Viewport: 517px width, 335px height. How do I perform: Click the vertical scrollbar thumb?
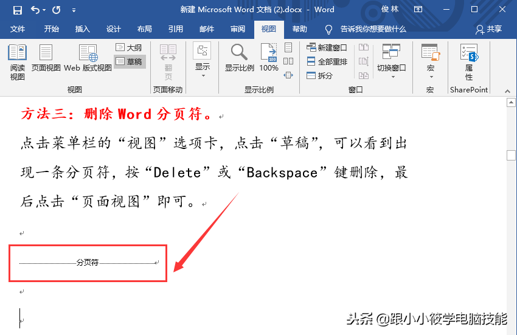[x=511, y=155]
